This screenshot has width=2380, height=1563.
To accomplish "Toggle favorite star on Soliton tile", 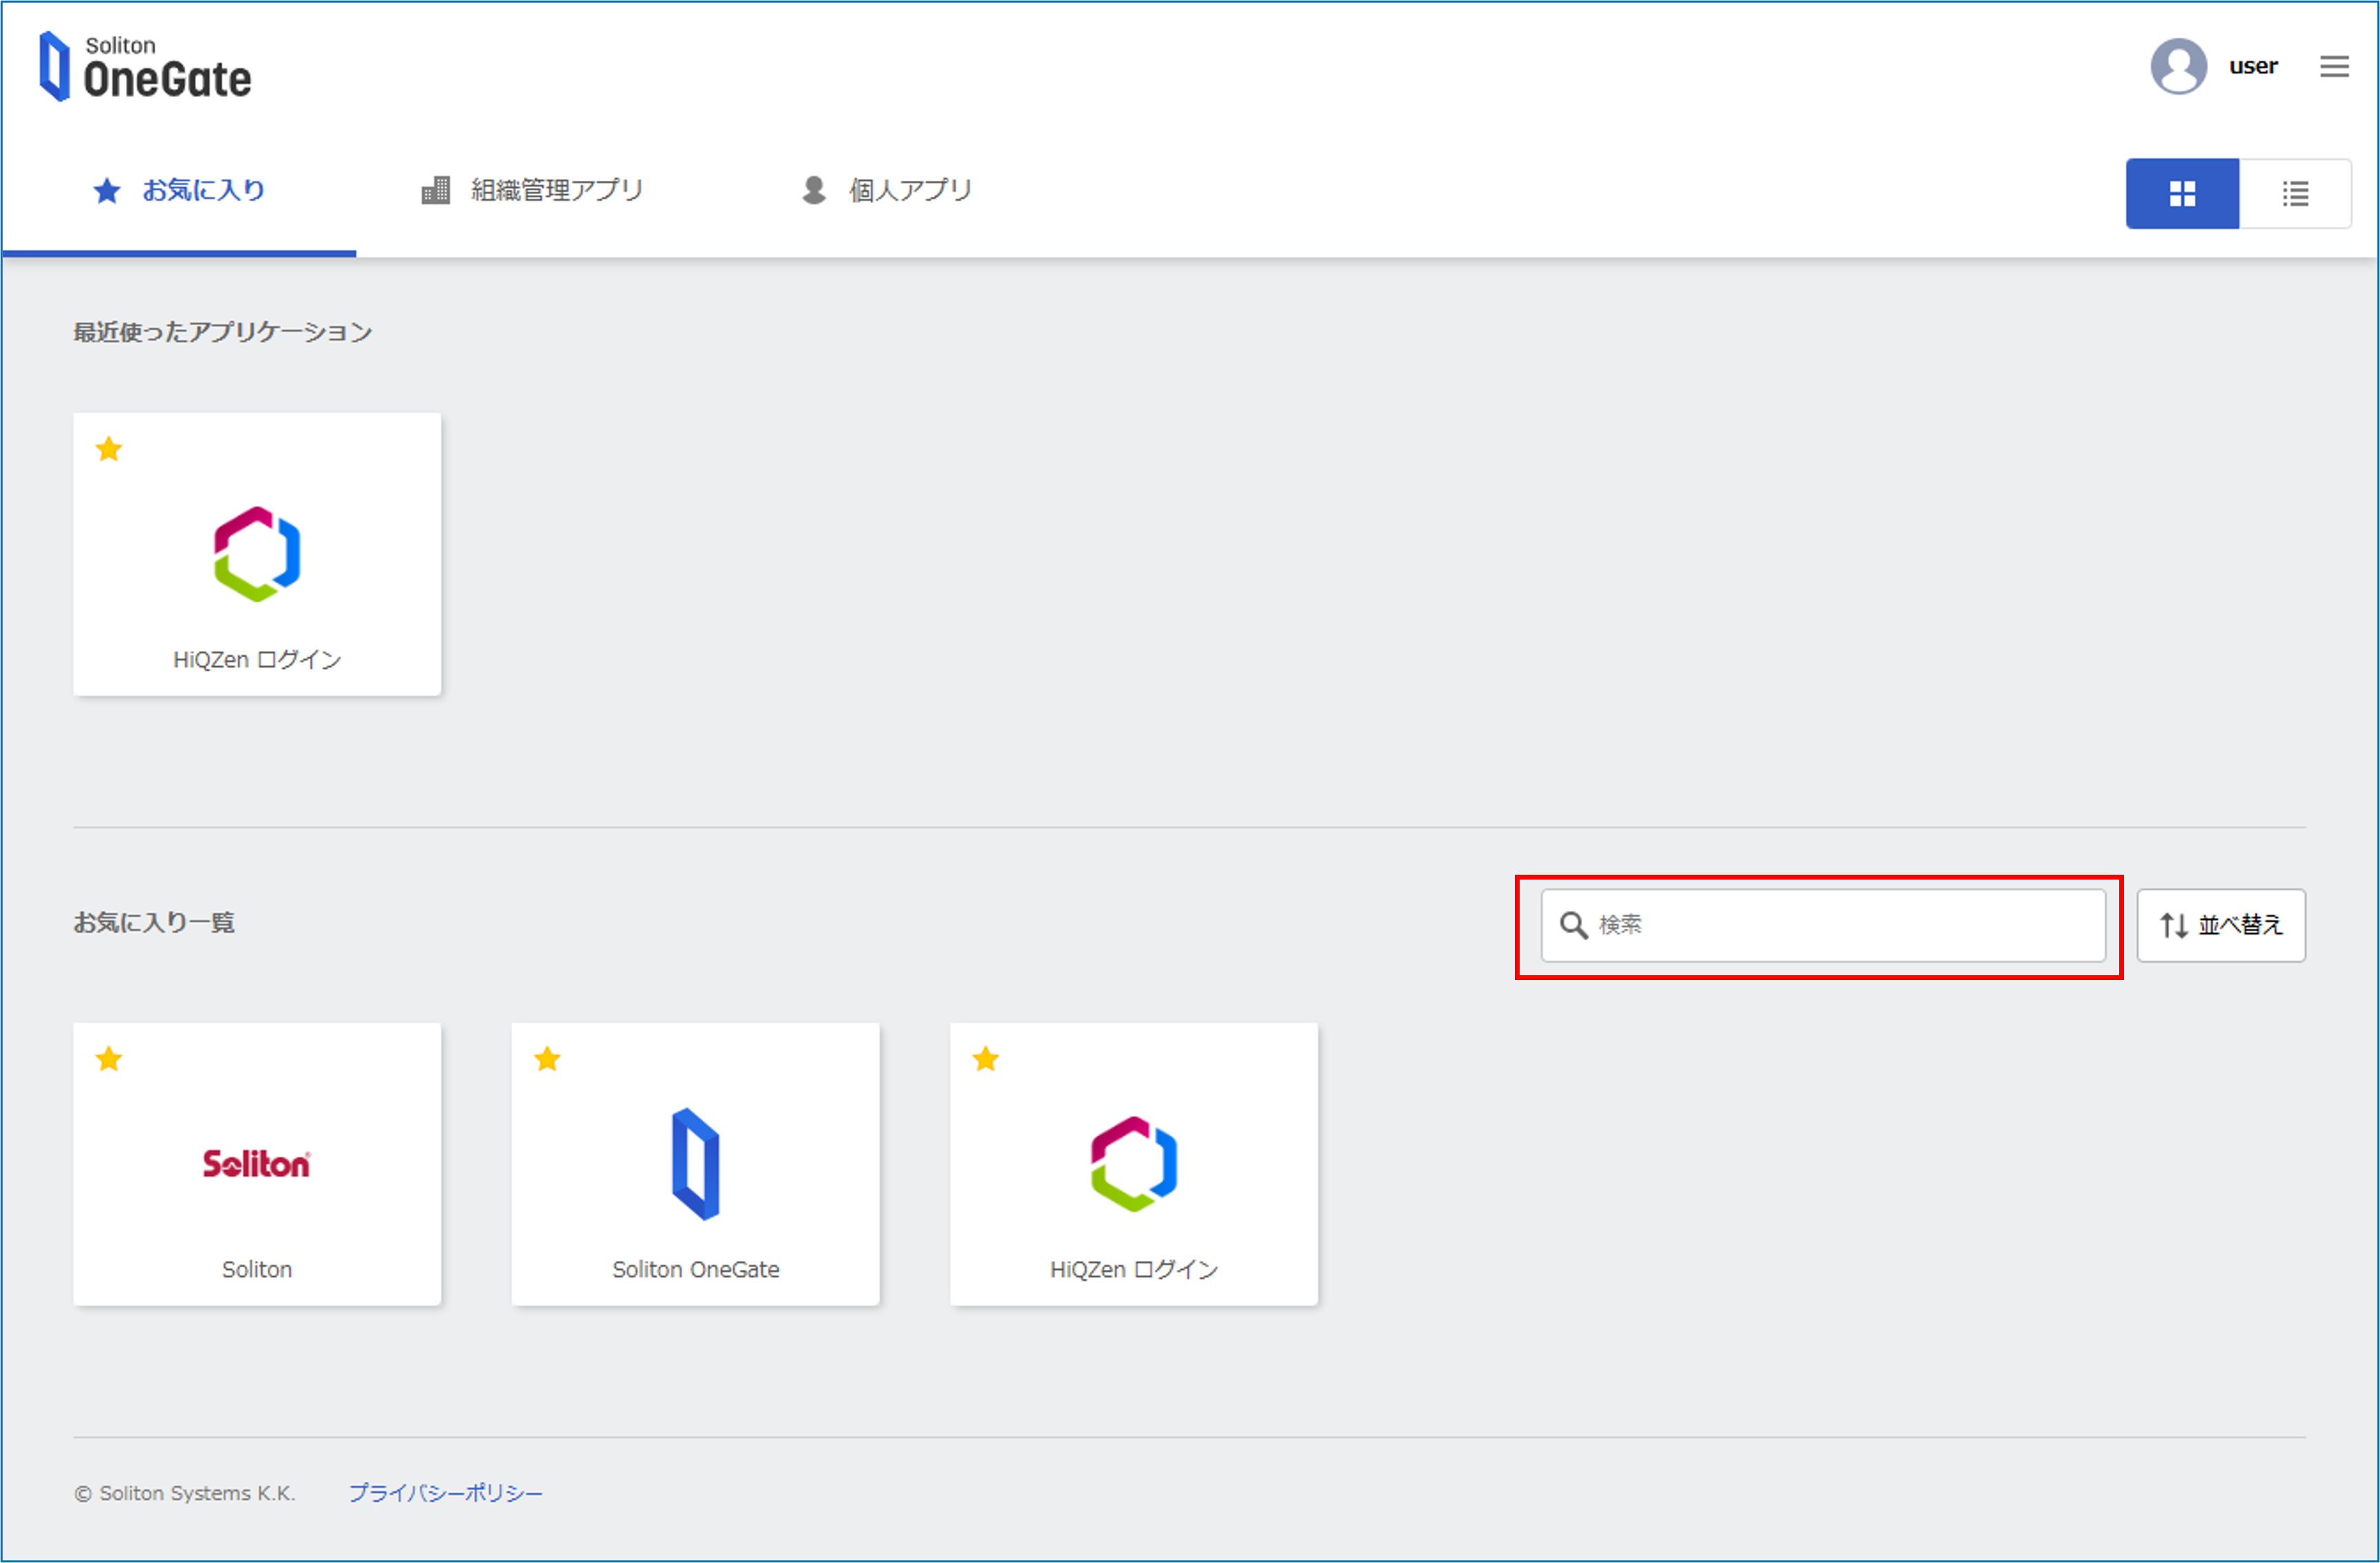I will click(109, 1059).
